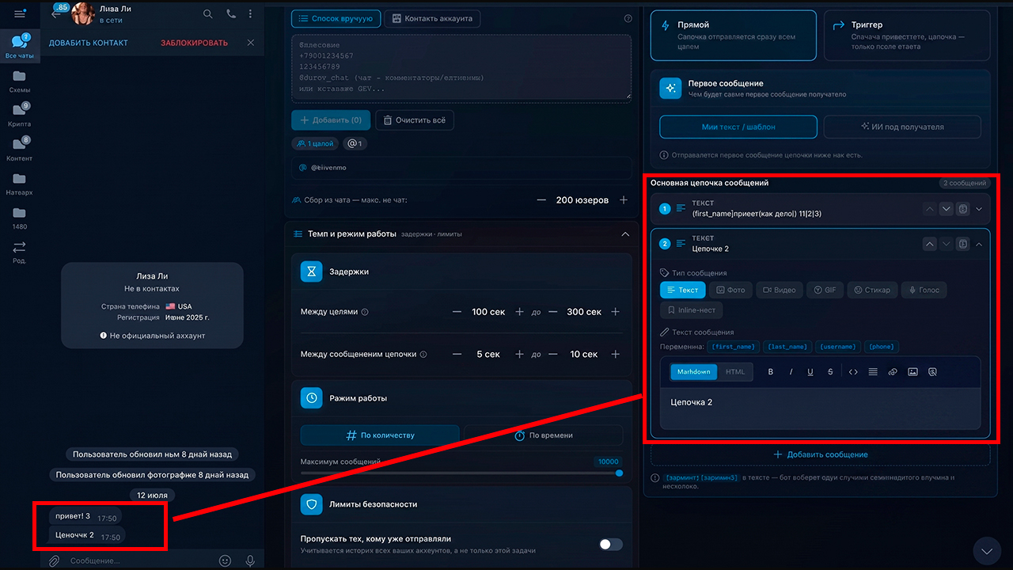
Task: Select the По количеству mode
Action: coord(380,435)
